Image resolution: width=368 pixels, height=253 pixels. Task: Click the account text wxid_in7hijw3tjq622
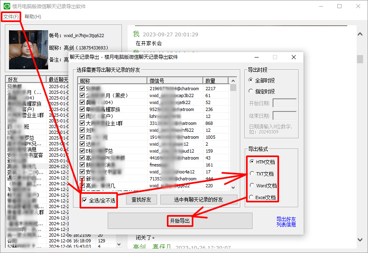pyautogui.click(x=84, y=36)
